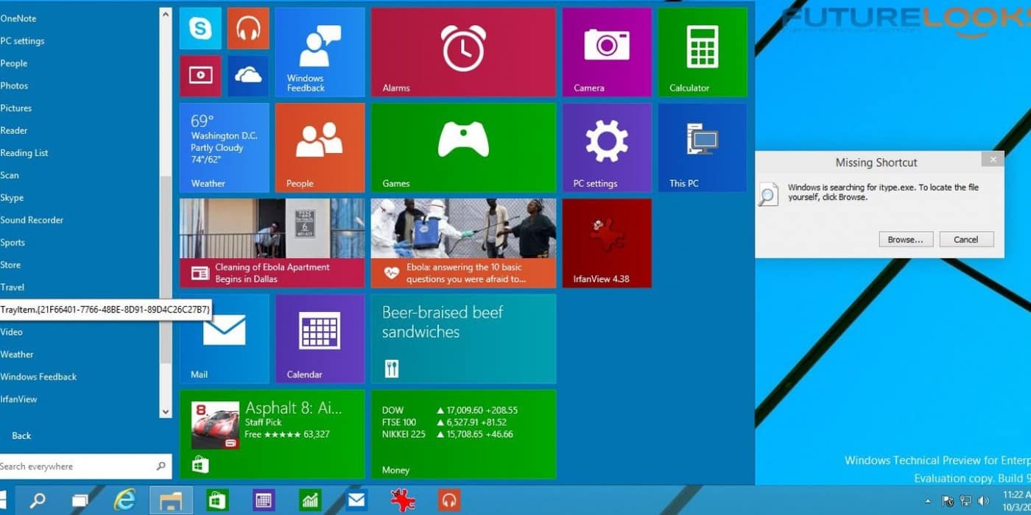
Task: Open the Games controller tile
Action: (463, 147)
